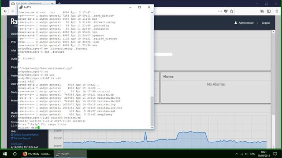Image resolution: width=282 pixels, height=158 pixels.
Task: Click Firefox back arrow button
Action: [x=5, y=11]
